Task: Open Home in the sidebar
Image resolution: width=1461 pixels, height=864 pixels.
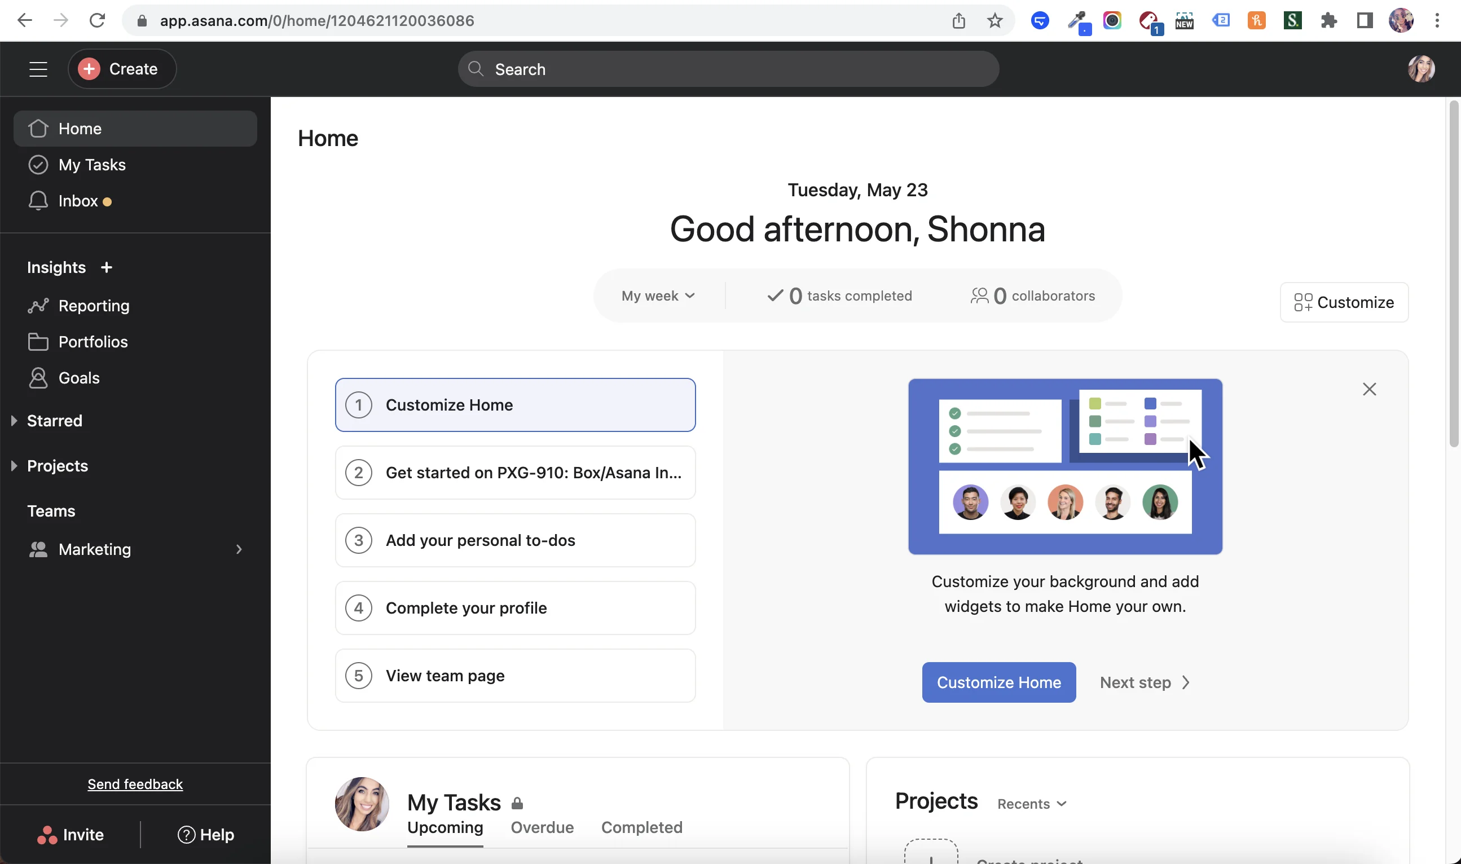Action: tap(135, 129)
